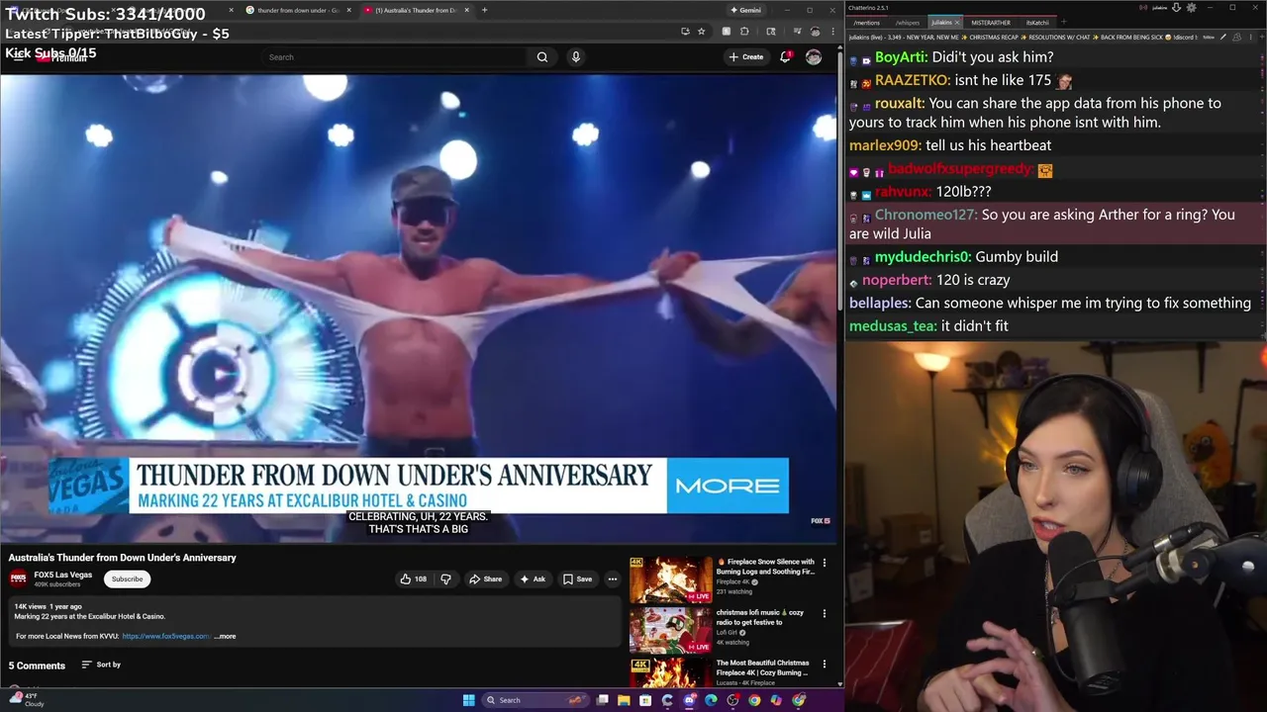The width and height of the screenshot is (1267, 712).
Task: Open Chrome three-dot menu
Action: click(x=833, y=32)
